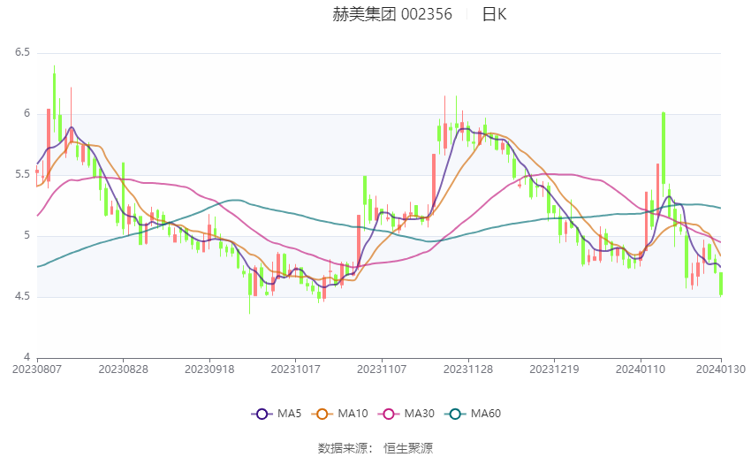This screenshot has width=751, height=457.
Task: Select the 20240130 date axis label
Action: [720, 369]
